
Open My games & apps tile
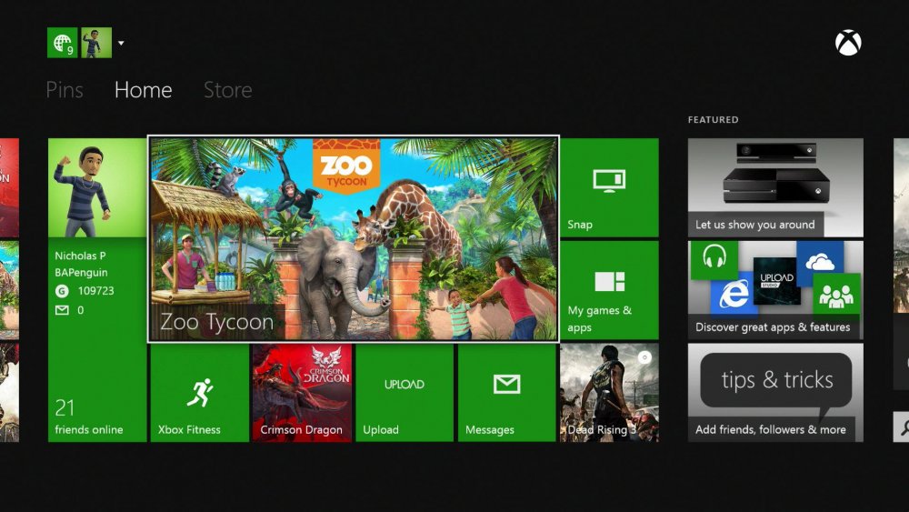pyautogui.click(x=608, y=289)
